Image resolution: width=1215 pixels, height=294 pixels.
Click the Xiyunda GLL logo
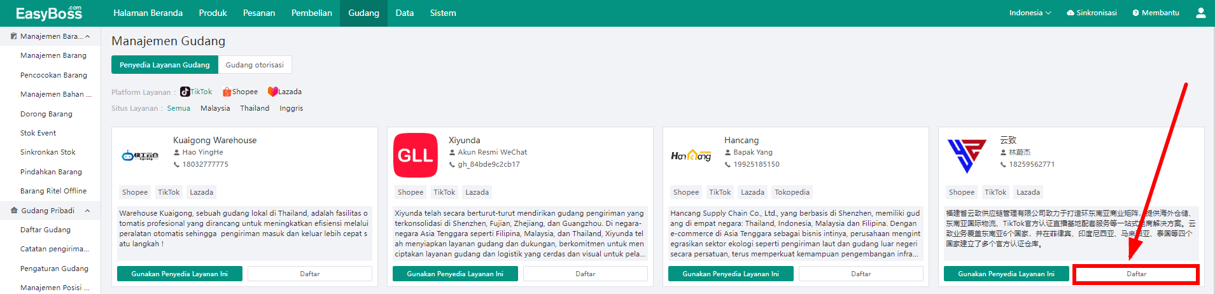click(x=416, y=155)
